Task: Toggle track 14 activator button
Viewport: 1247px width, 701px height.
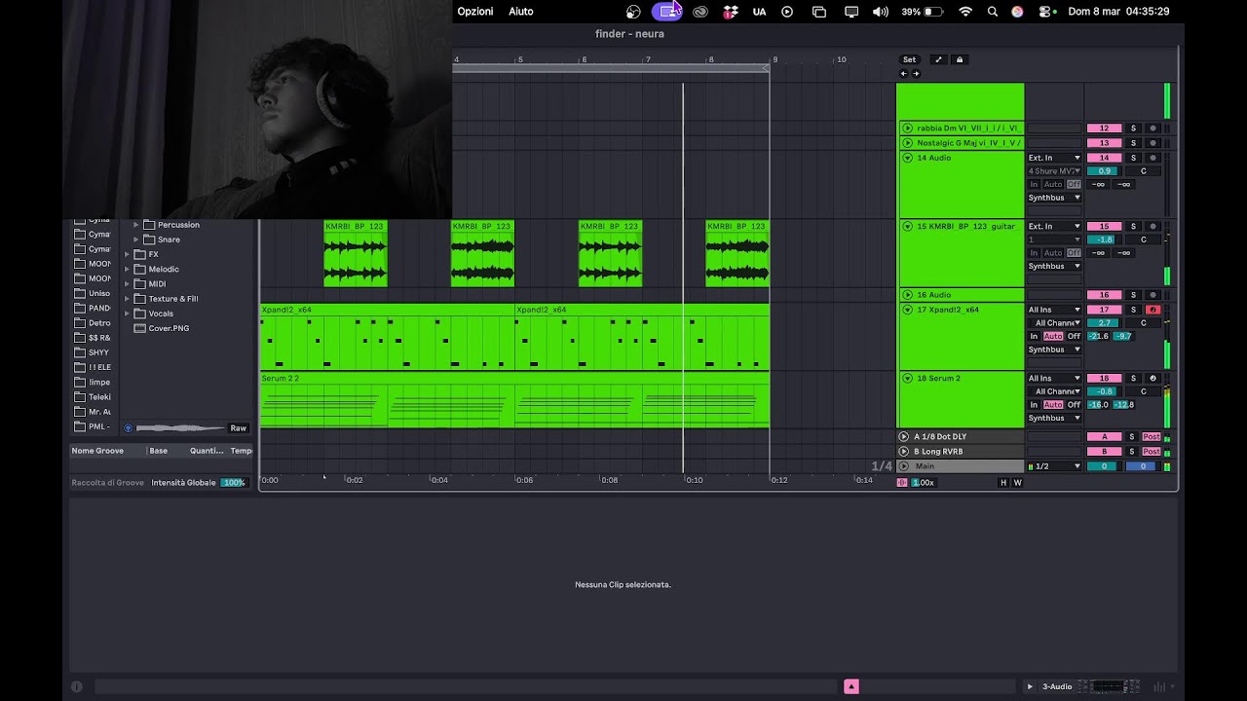Action: pos(1105,158)
